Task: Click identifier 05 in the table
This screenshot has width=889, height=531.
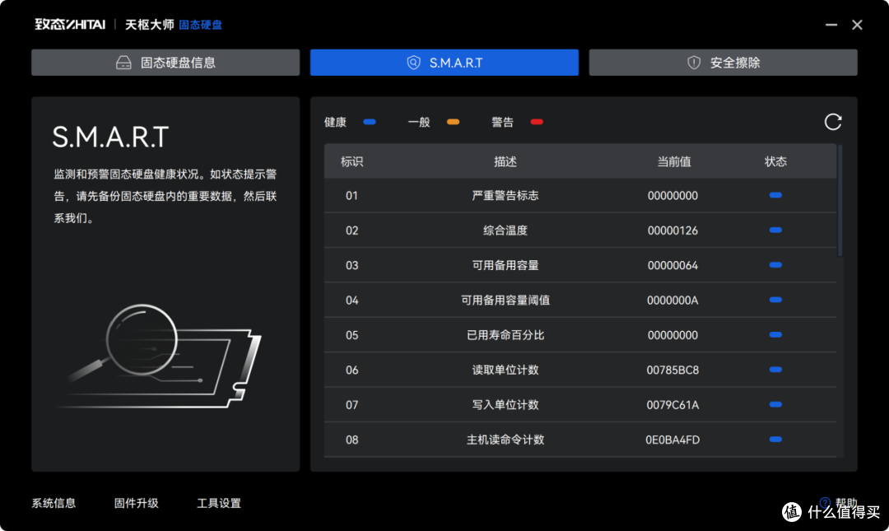Action: [352, 335]
